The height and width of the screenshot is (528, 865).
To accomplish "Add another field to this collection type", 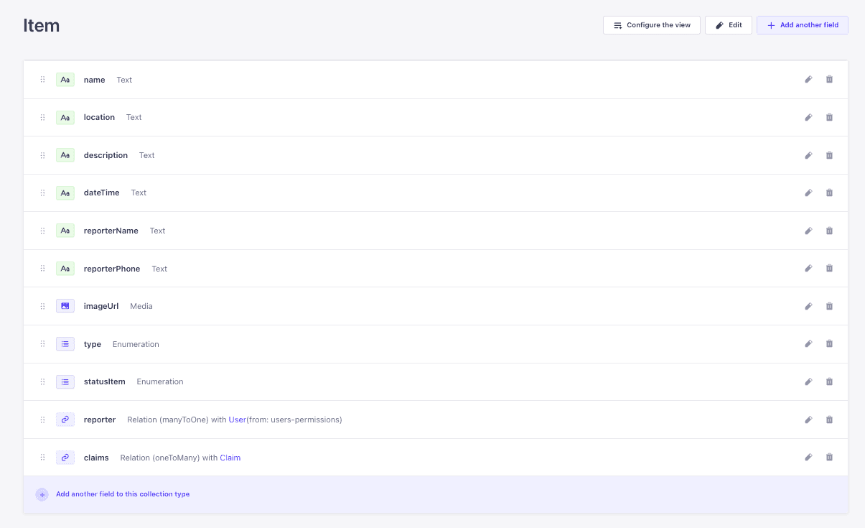I will tap(122, 494).
